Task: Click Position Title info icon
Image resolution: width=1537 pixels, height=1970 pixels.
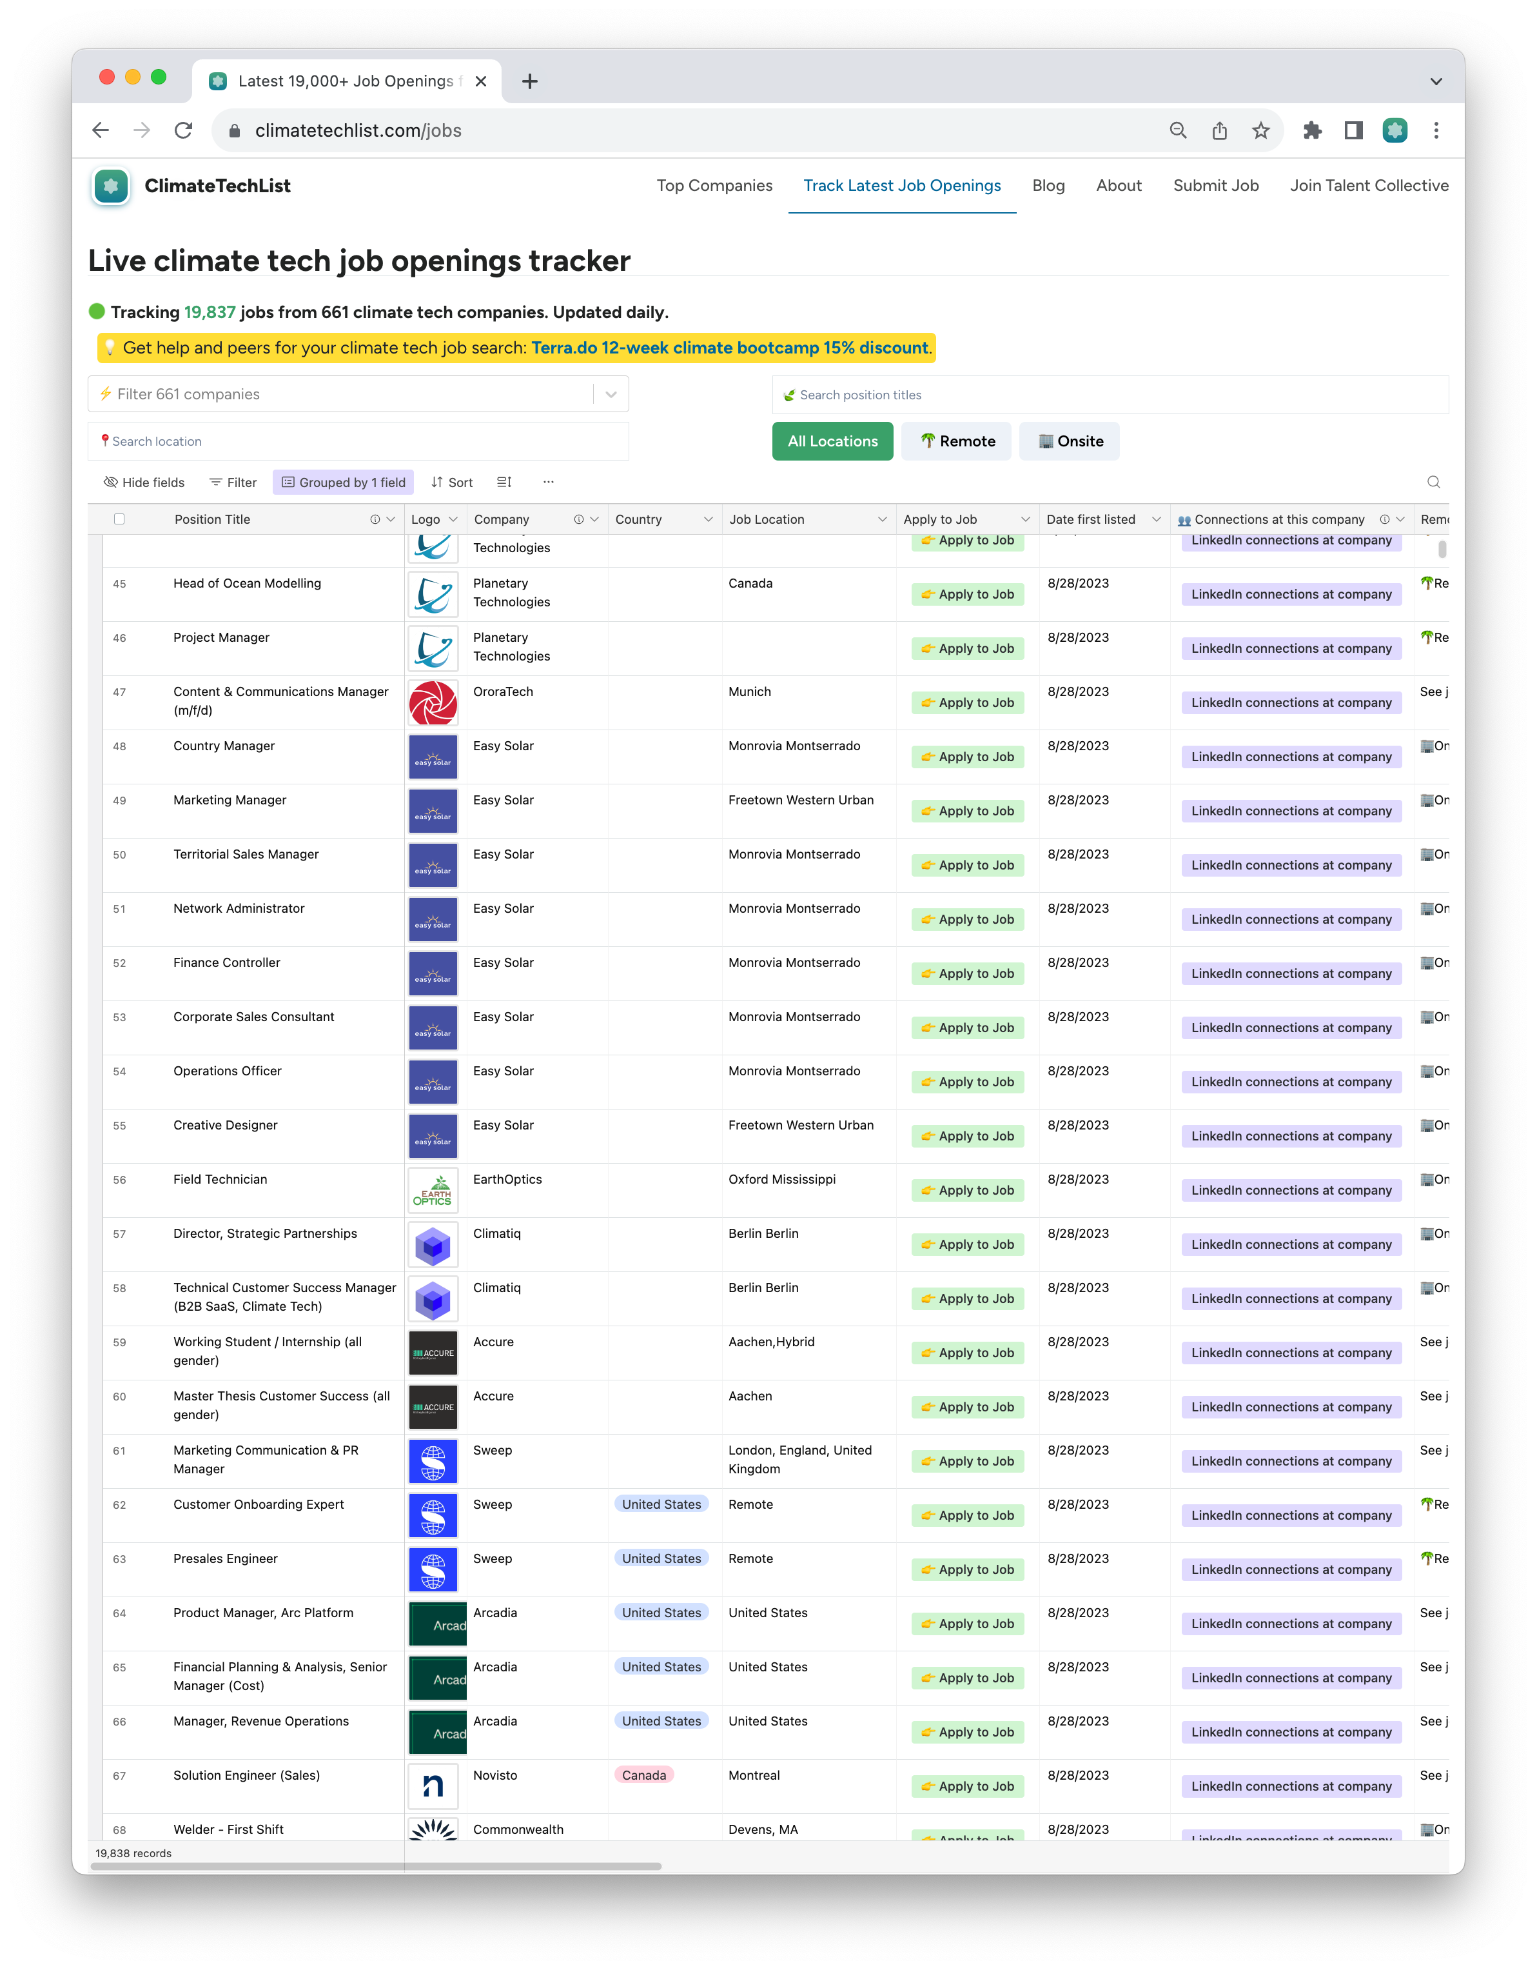Action: click(x=374, y=519)
